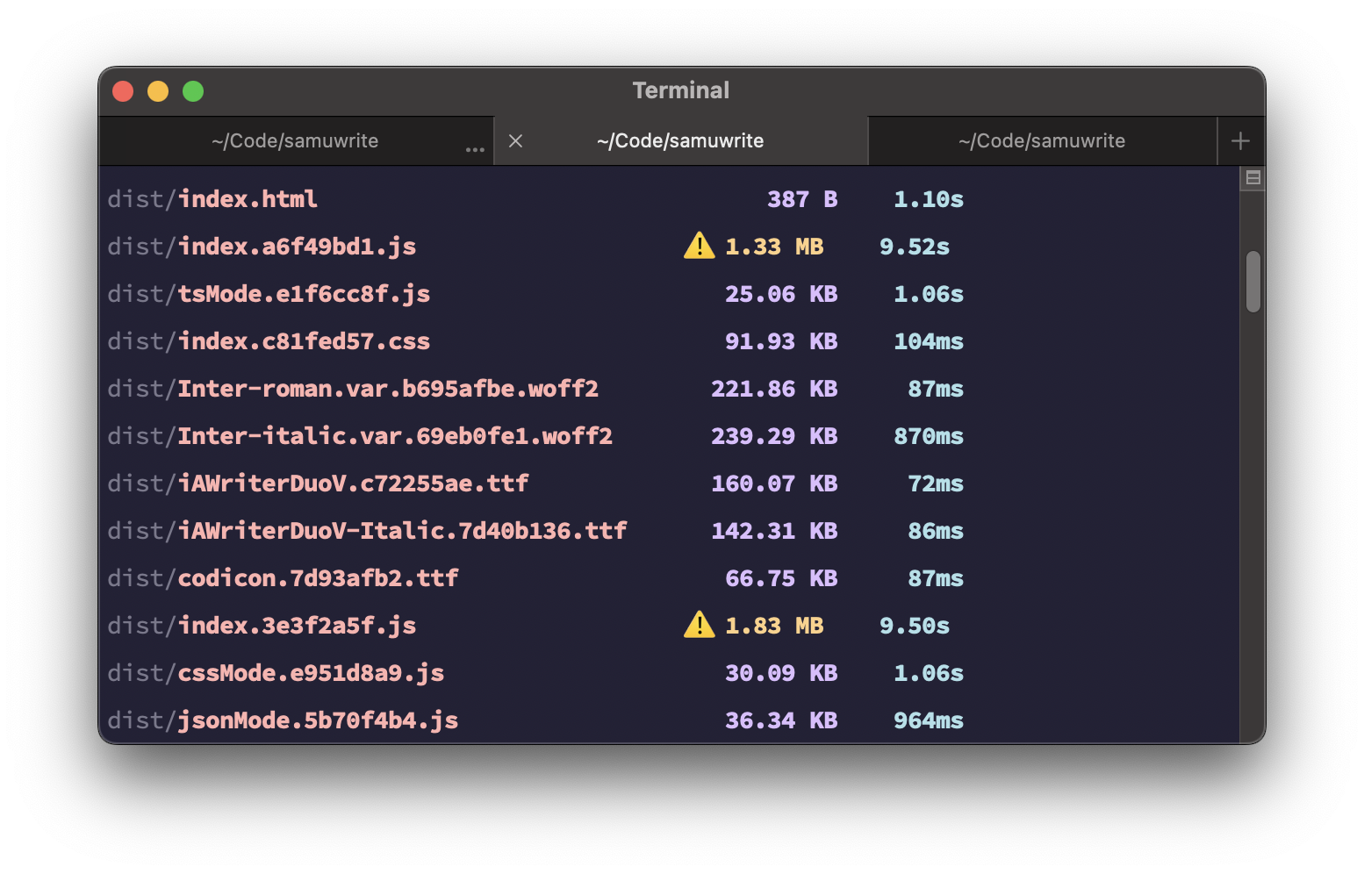The width and height of the screenshot is (1364, 874).
Task: Click file name jsonMode.5b70f4b4.js
Action: pos(318,720)
